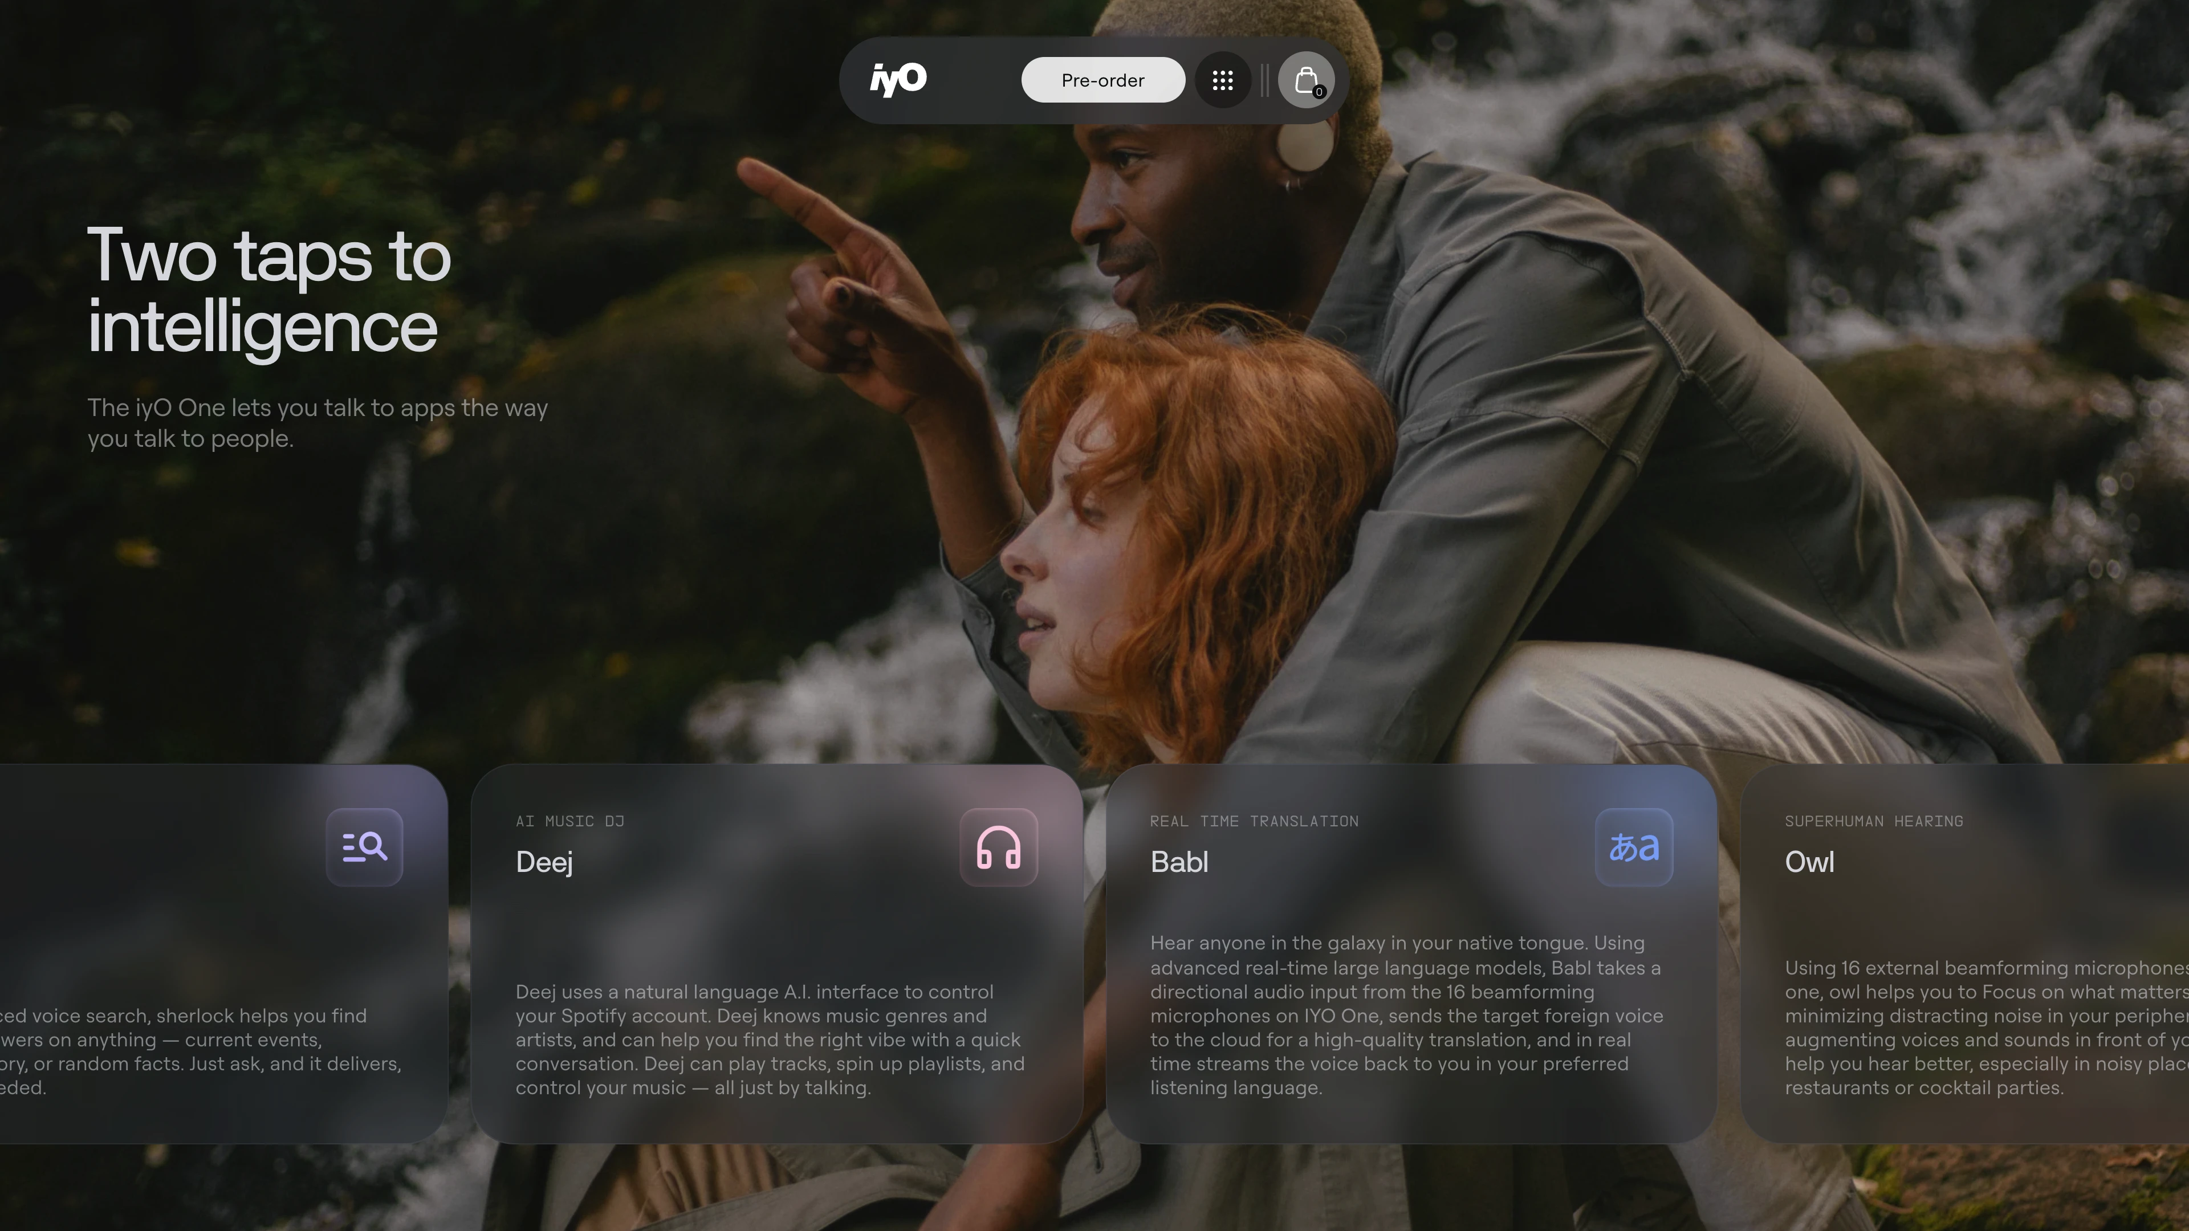Click the Deej description about Spotify control
Screen dimensions: 2189x1231
769,1039
